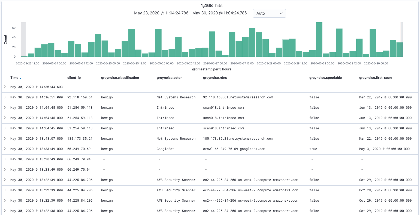This screenshot has width=420, height=215.
Task: Select the greynoise.spoofable column header
Action: tap(325, 78)
